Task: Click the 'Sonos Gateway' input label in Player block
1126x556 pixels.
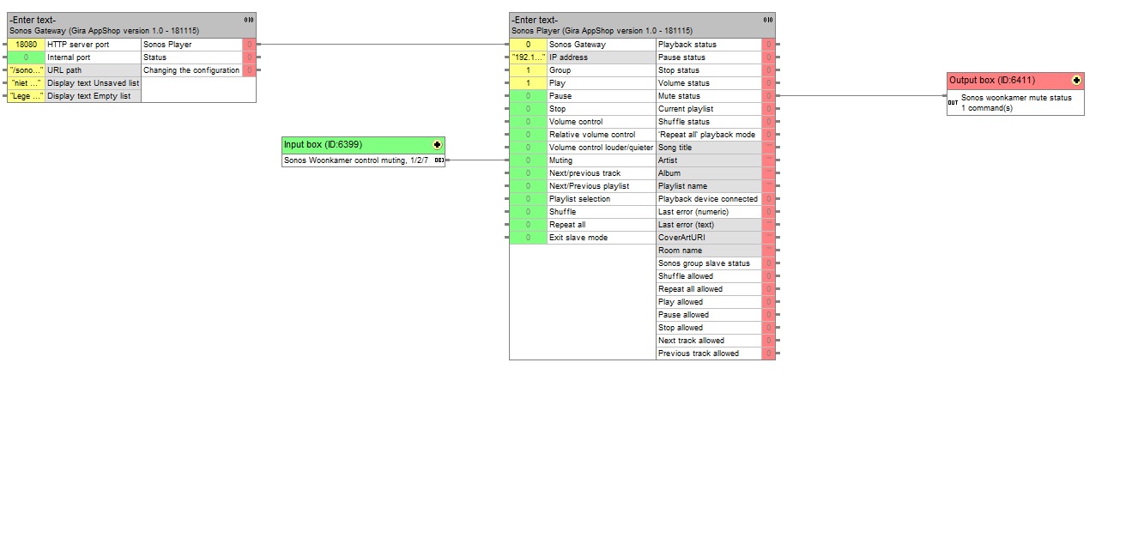Action: (578, 45)
